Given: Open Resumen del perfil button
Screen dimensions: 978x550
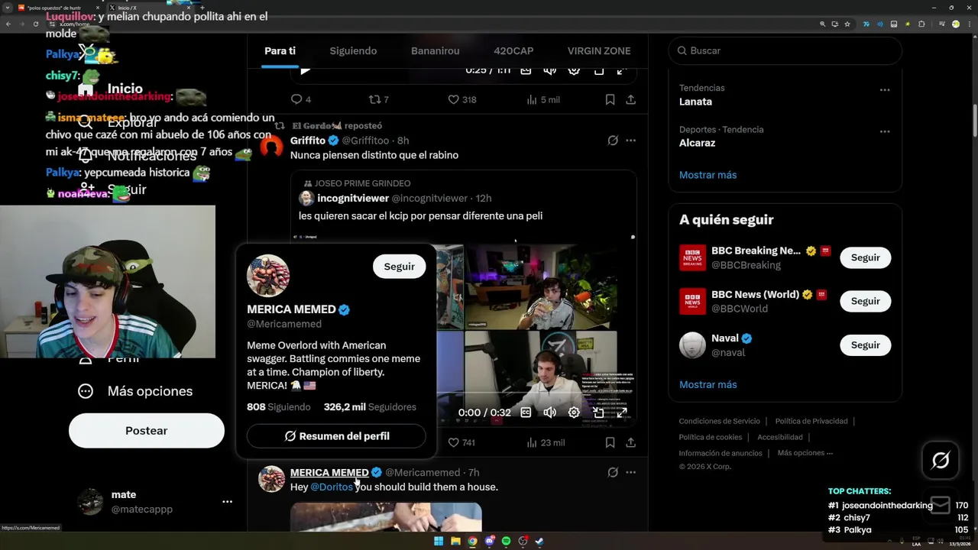Looking at the screenshot, I should tap(336, 436).
